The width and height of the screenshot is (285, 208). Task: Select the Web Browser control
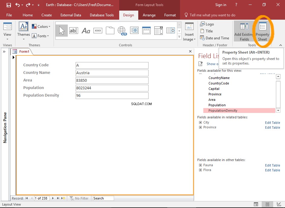(134, 31)
